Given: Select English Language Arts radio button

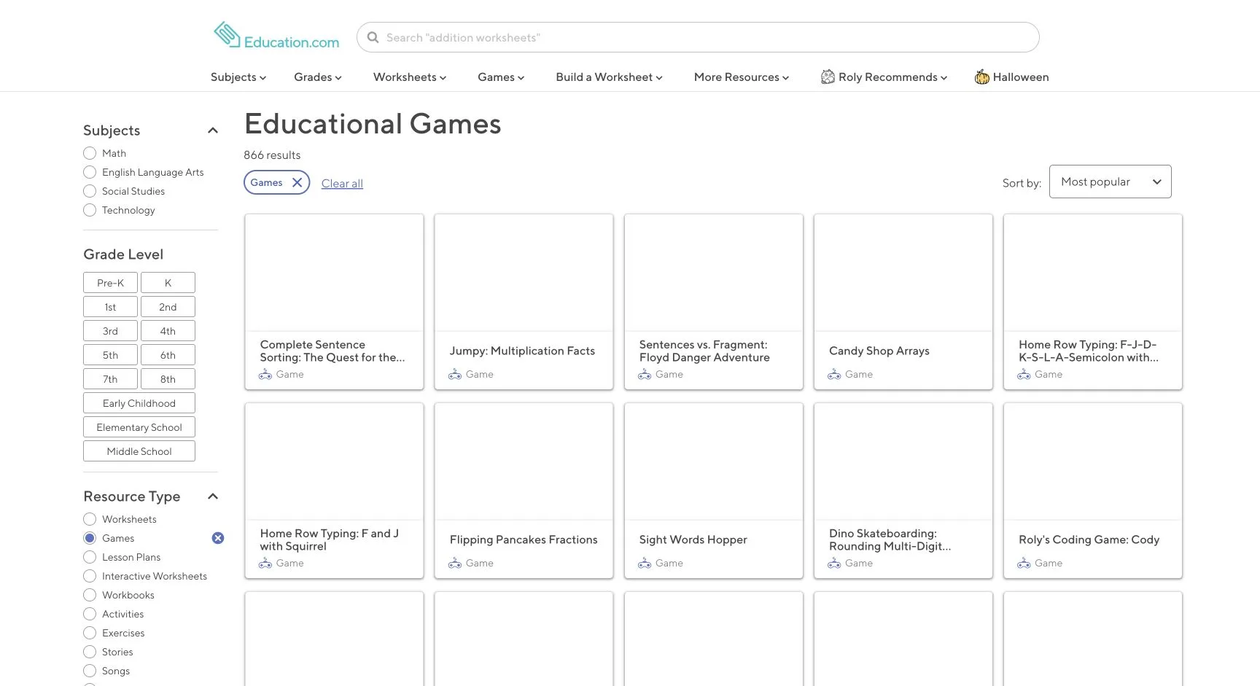Looking at the screenshot, I should [90, 172].
